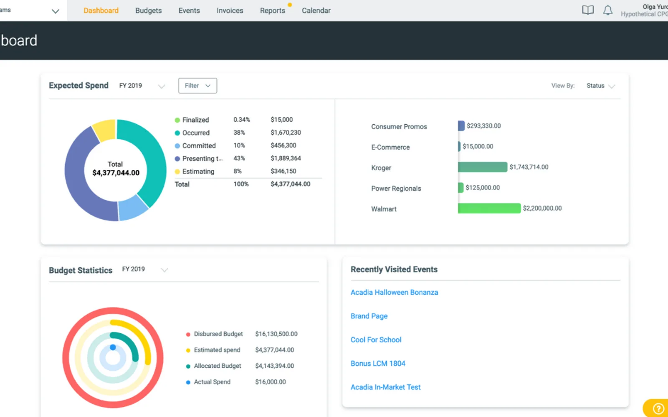Click the $16,130,500.00 Disbursed Budget value
The width and height of the screenshot is (668, 417).
click(276, 334)
